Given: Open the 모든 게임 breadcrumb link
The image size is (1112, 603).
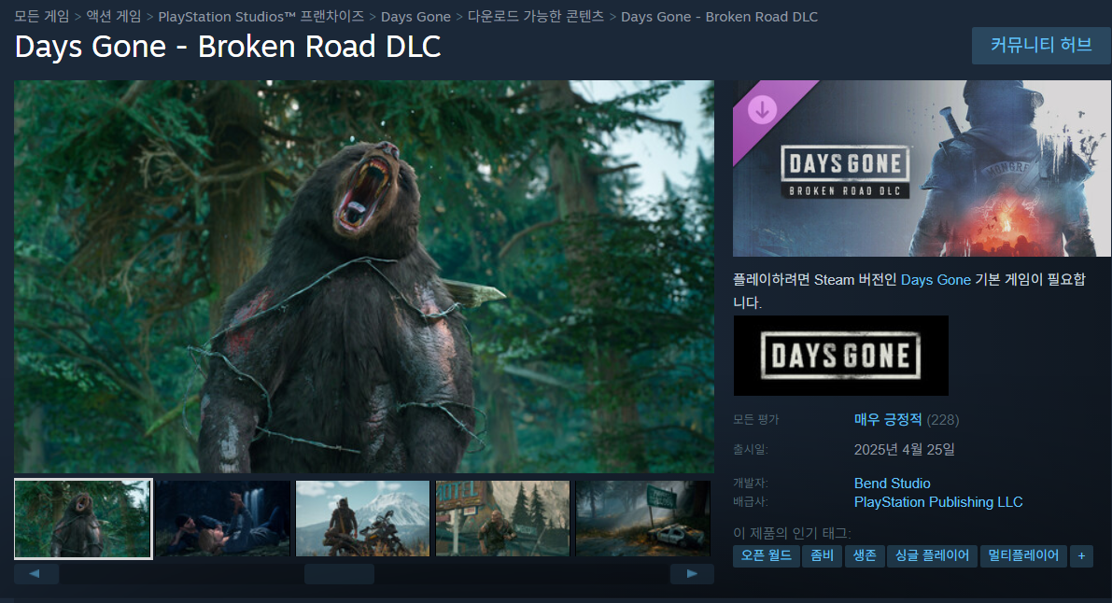Looking at the screenshot, I should 42,16.
